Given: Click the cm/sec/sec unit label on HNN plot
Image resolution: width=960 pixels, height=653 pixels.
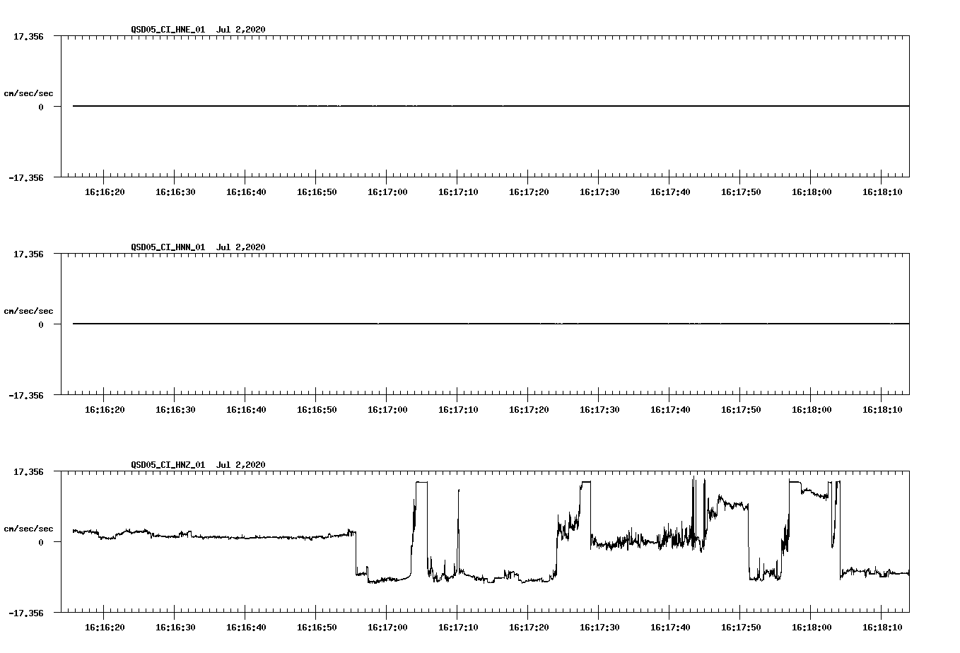Looking at the screenshot, I should [x=28, y=311].
